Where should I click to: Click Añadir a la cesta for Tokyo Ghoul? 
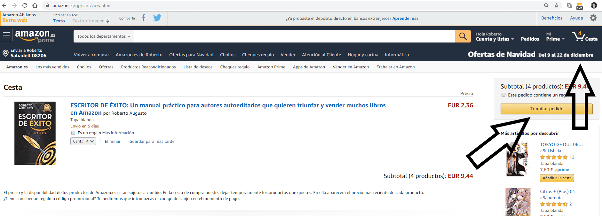click(557, 178)
